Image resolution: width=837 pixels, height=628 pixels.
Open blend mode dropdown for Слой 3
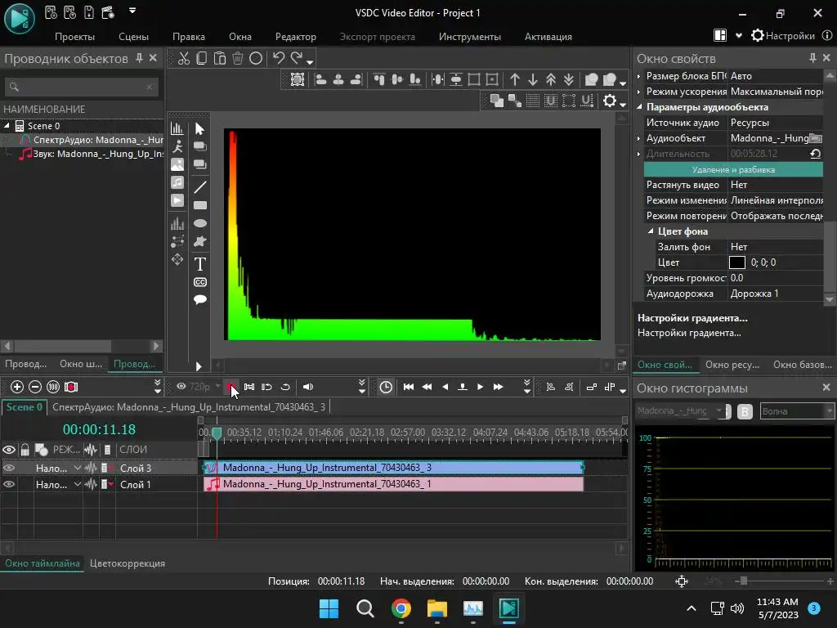coord(78,468)
